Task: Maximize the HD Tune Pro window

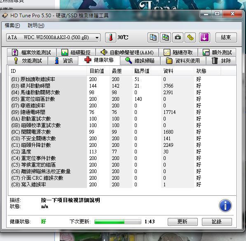Action: point(217,14)
